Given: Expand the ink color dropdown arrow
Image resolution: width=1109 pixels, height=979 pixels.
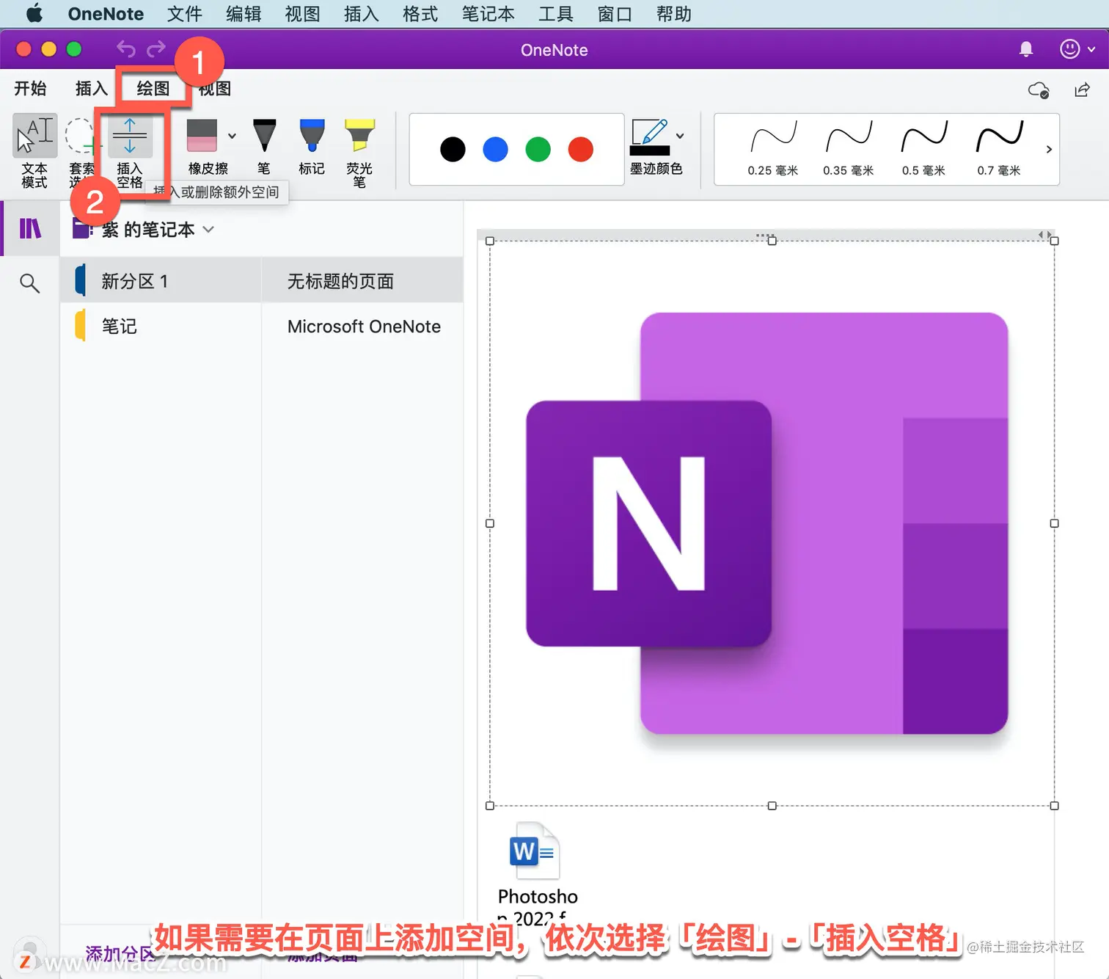Looking at the screenshot, I should click(x=680, y=136).
